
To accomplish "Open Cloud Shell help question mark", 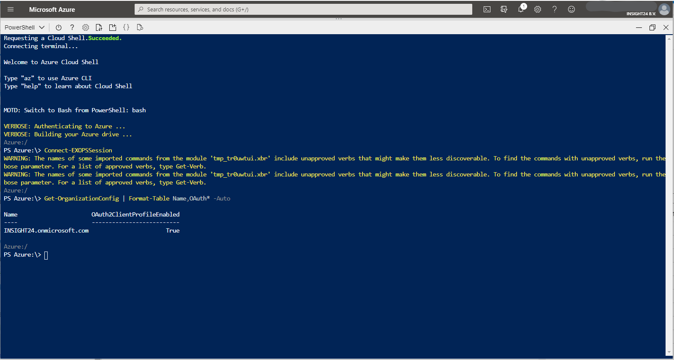I will click(72, 27).
